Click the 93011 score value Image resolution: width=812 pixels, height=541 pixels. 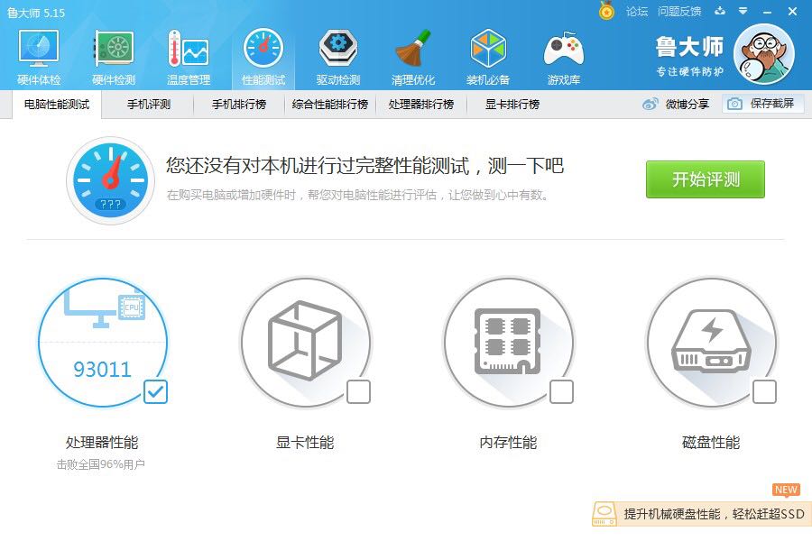(103, 369)
